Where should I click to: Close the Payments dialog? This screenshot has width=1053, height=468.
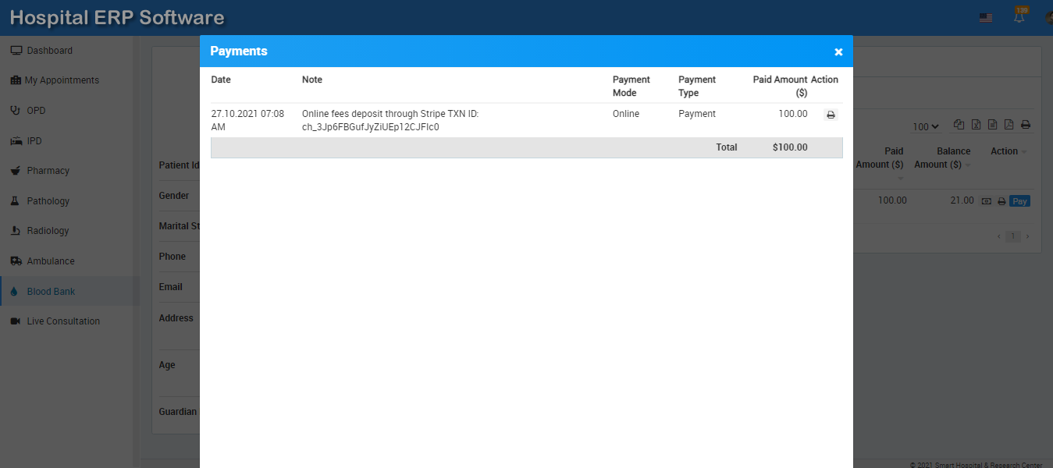pos(838,52)
